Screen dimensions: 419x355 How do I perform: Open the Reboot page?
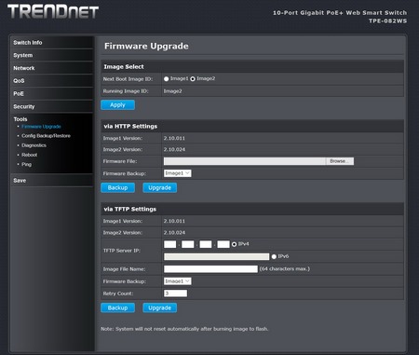pos(30,155)
